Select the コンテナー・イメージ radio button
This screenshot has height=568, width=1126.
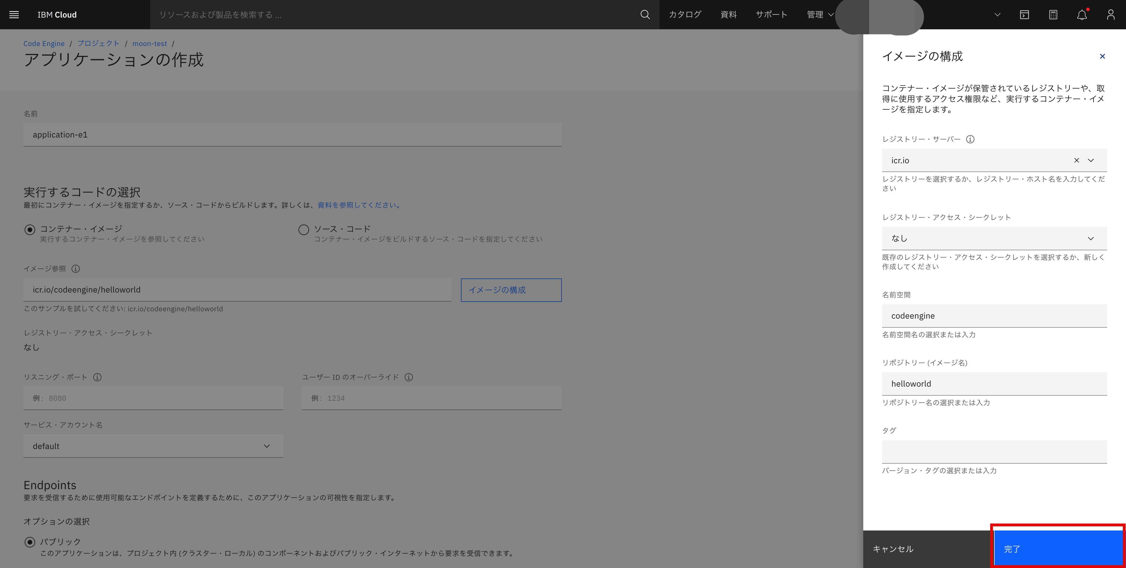click(29, 229)
